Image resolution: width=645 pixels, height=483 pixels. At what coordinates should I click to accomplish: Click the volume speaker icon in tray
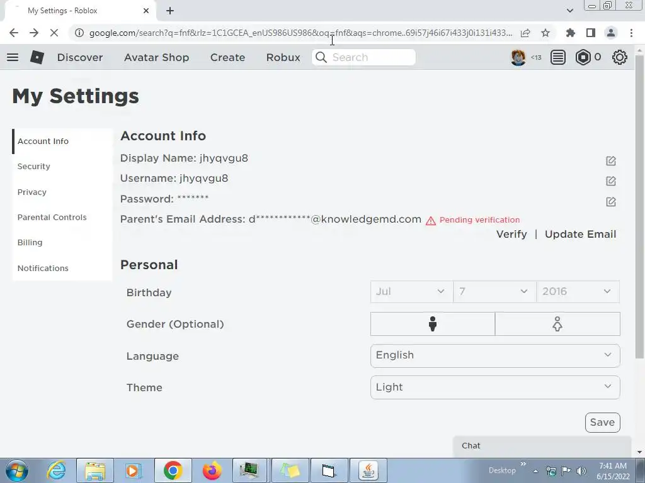pos(581,470)
